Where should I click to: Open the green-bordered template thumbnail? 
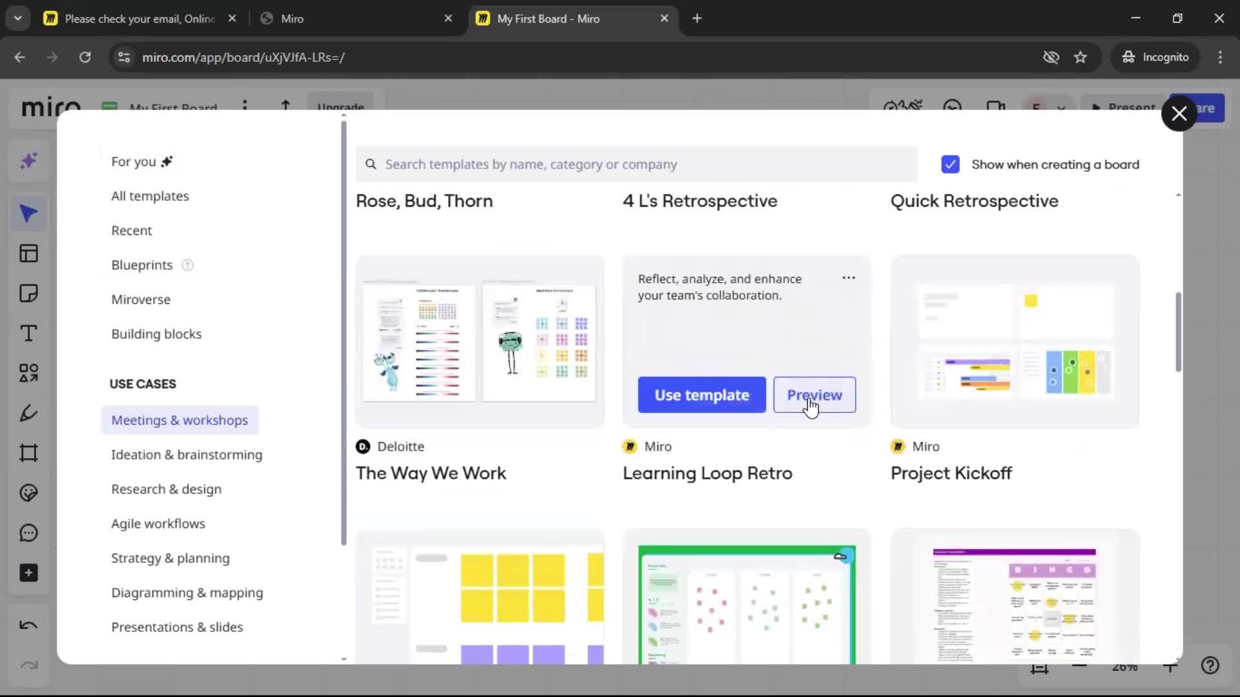point(747,596)
